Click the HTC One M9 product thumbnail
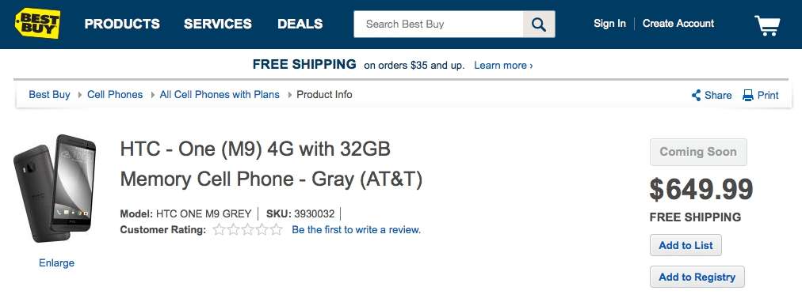 [55, 188]
